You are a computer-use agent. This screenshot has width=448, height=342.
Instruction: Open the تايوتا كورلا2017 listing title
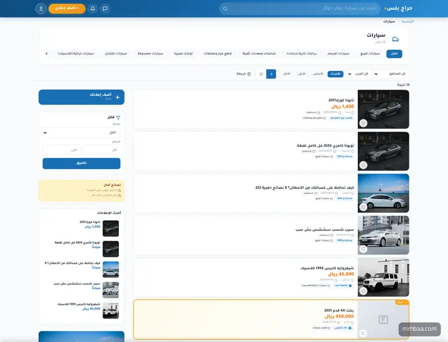341,100
